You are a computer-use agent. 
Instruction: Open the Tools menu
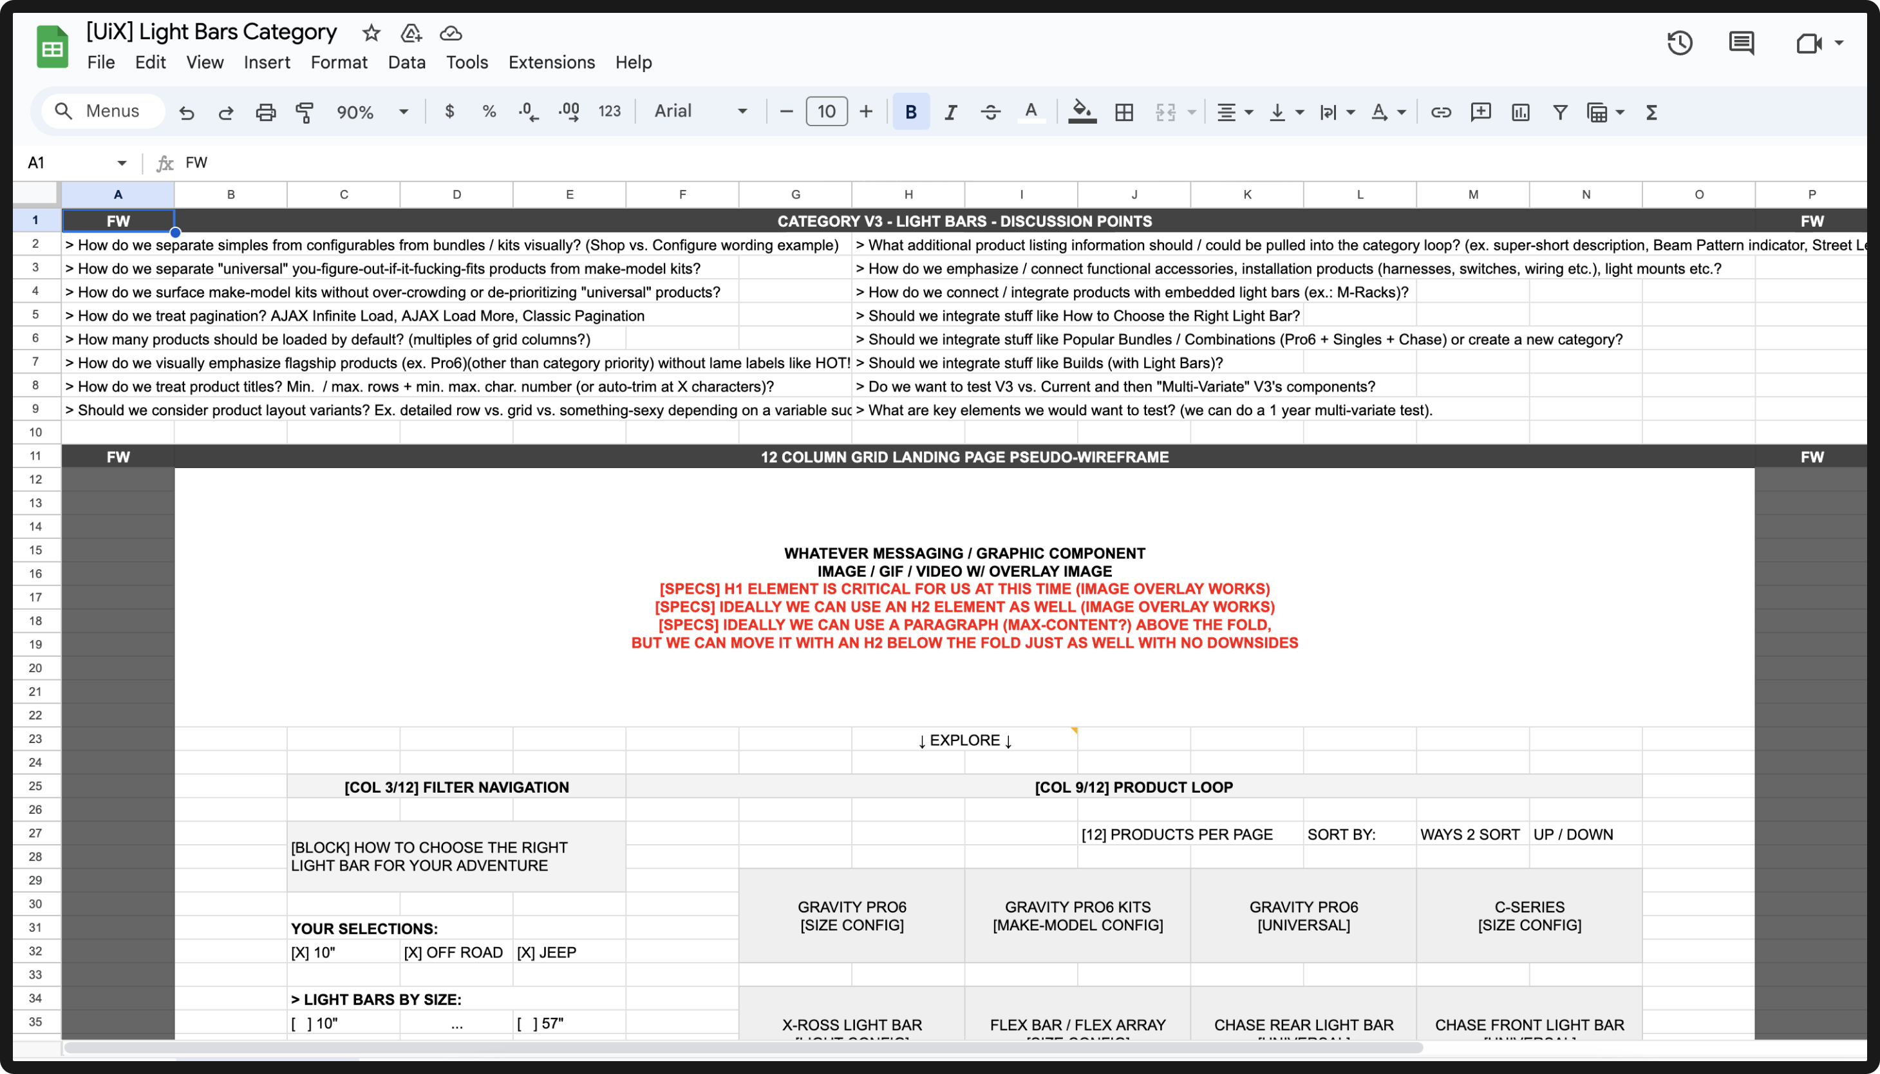click(x=467, y=62)
